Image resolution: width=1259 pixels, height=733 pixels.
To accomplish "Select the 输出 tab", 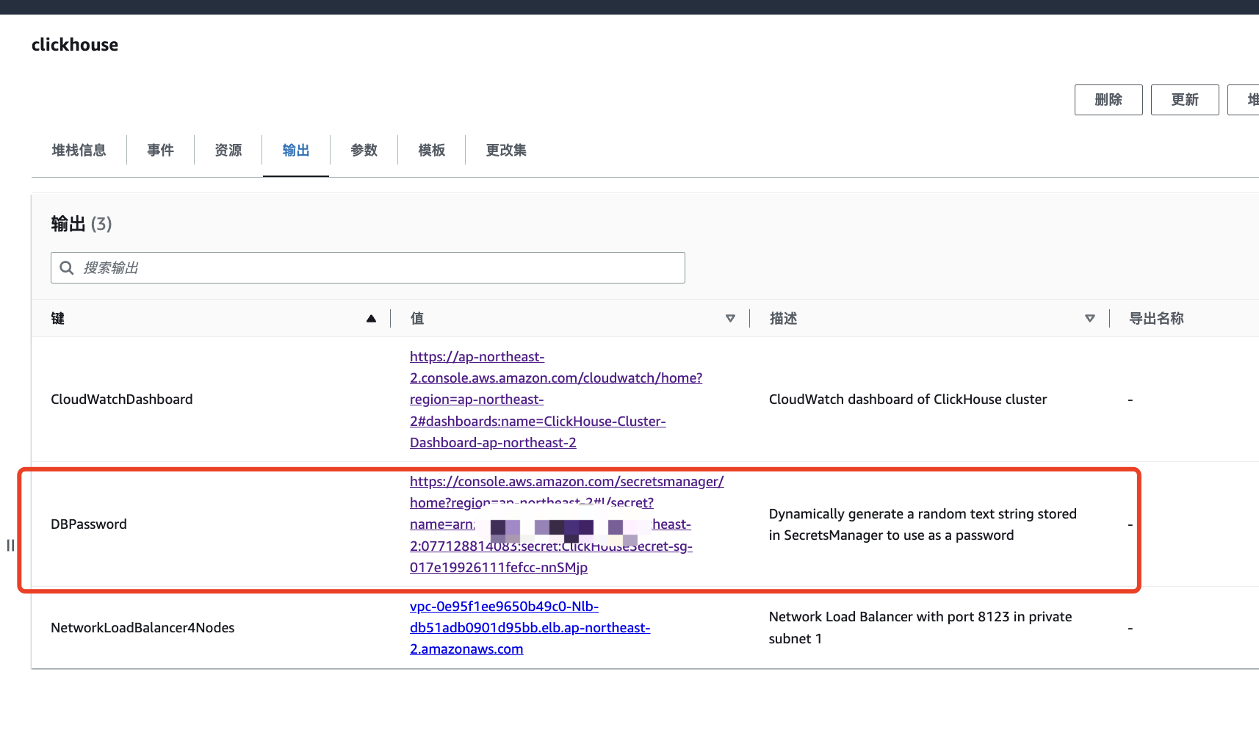I will 296,151.
